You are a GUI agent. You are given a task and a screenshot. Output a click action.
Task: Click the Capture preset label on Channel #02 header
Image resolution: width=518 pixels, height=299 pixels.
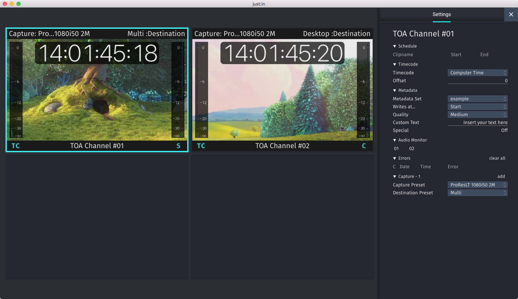(235, 34)
